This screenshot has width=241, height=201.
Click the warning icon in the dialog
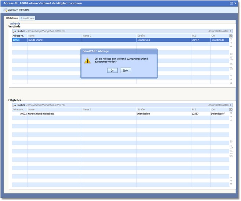click(87, 61)
